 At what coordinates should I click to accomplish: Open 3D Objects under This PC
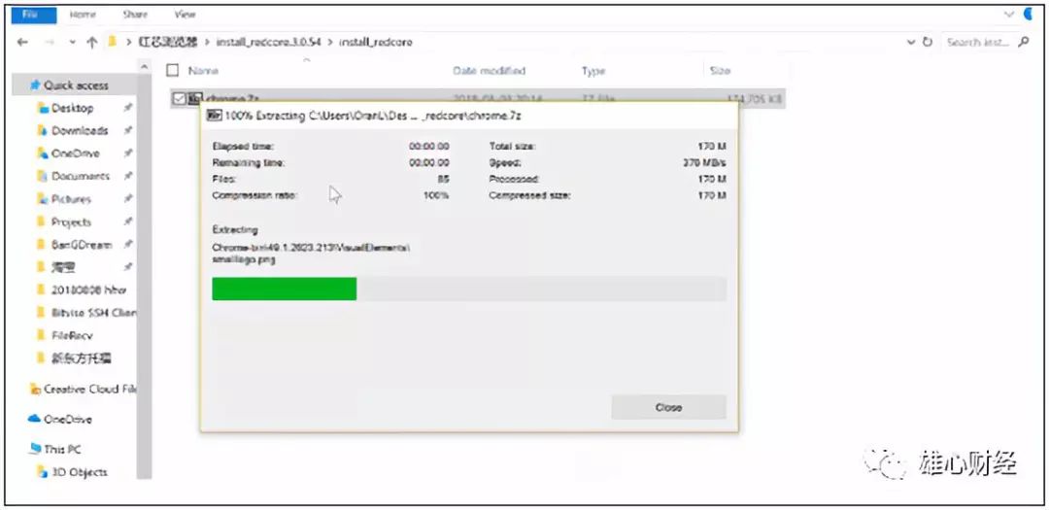click(x=79, y=472)
